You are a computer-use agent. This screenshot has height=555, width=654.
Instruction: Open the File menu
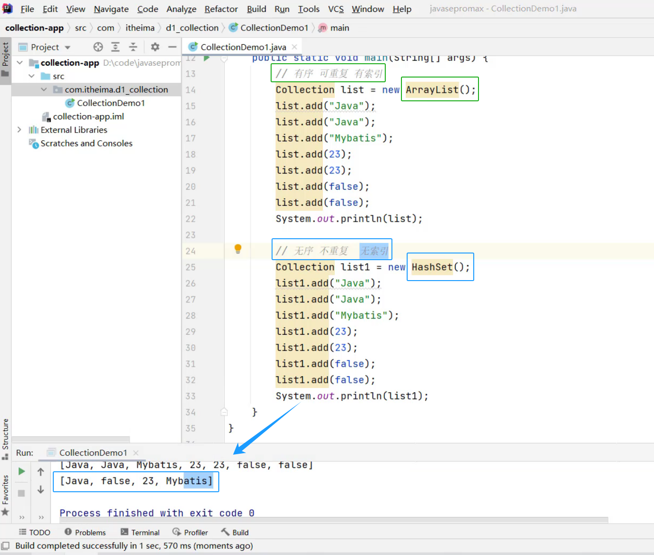coord(27,9)
